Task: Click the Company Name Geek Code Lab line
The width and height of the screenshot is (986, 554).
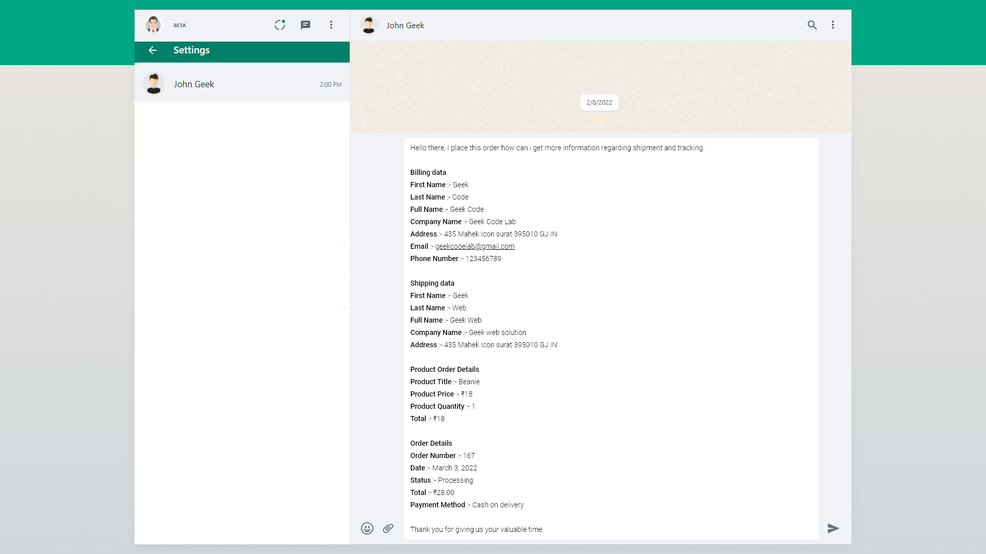Action: tap(463, 222)
